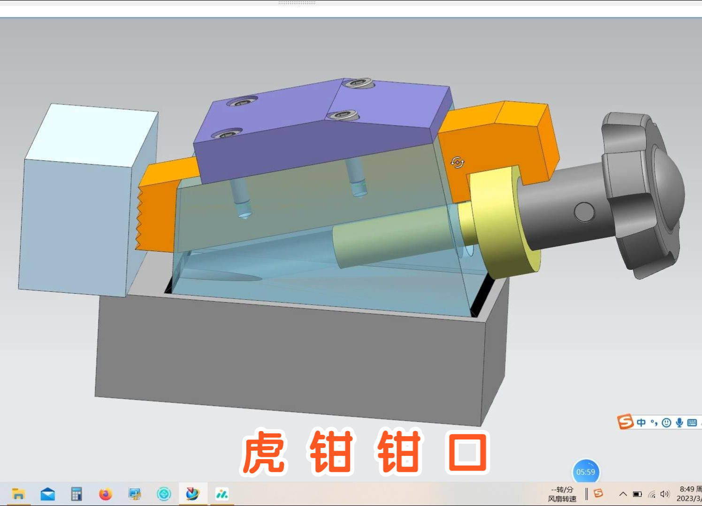Screen dimensions: 702x506
Task: Open the clock showing 8:49
Action: point(689,494)
